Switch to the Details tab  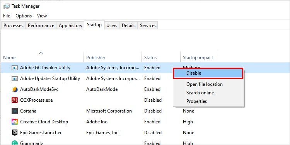(x=128, y=26)
